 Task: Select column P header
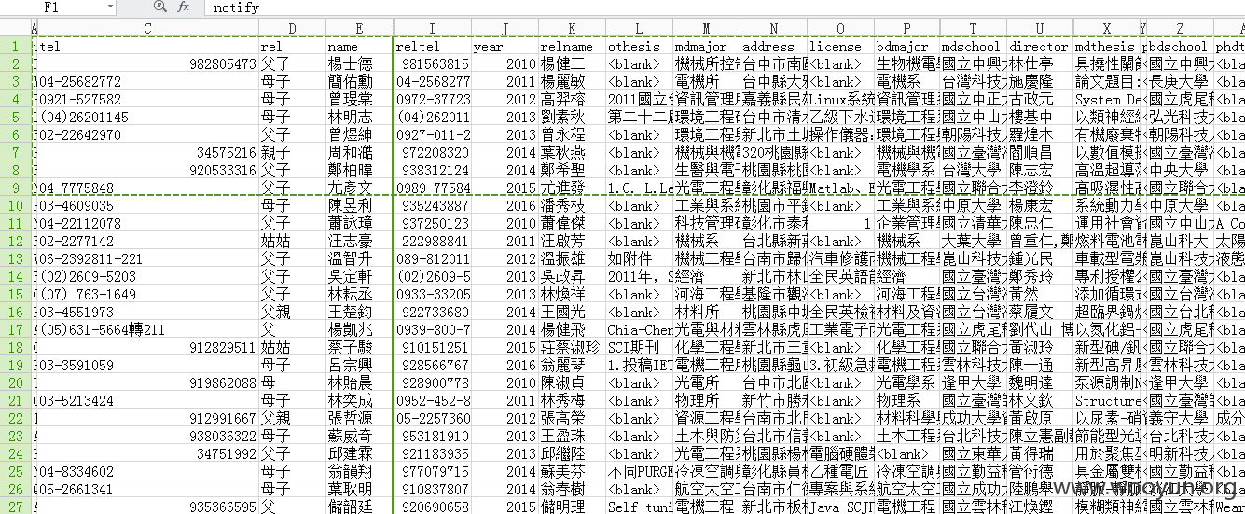tap(907, 29)
